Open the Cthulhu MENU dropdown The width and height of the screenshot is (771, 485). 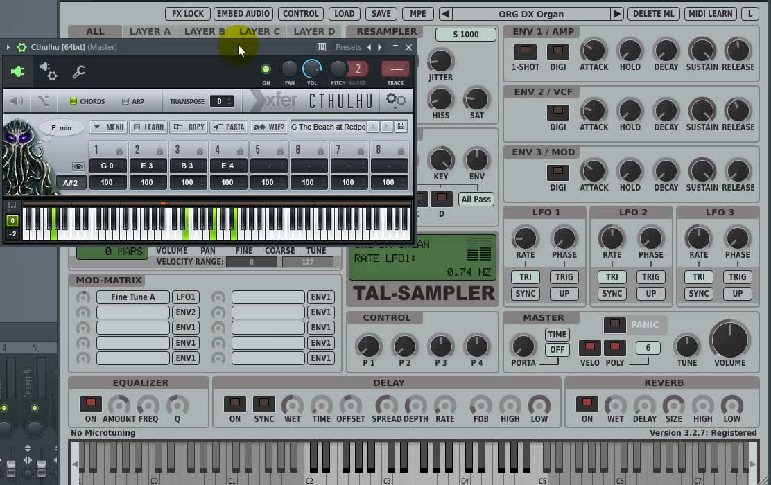click(108, 127)
